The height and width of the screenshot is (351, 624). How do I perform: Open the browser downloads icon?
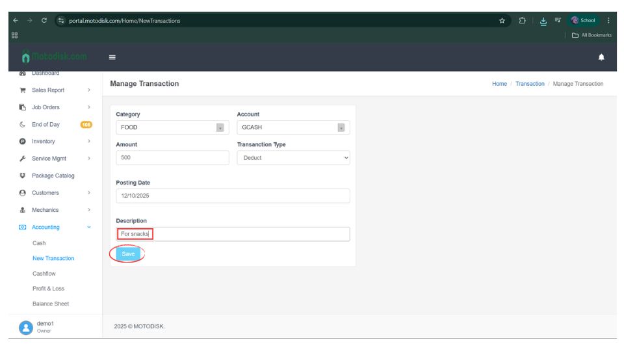coord(543,21)
